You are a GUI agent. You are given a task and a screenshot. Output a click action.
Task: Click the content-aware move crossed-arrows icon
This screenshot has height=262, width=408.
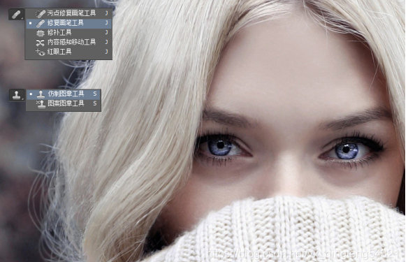coord(41,43)
